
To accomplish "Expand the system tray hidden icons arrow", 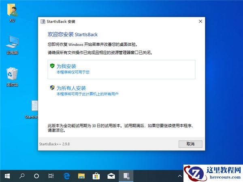I will coord(180,176).
